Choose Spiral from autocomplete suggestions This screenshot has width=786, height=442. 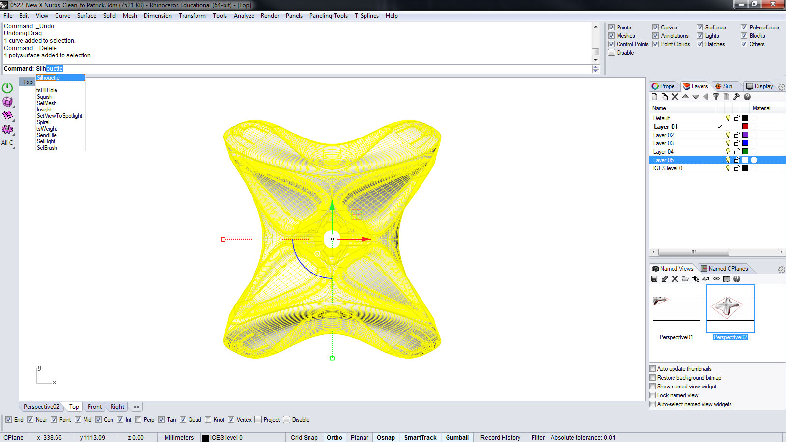pos(43,122)
